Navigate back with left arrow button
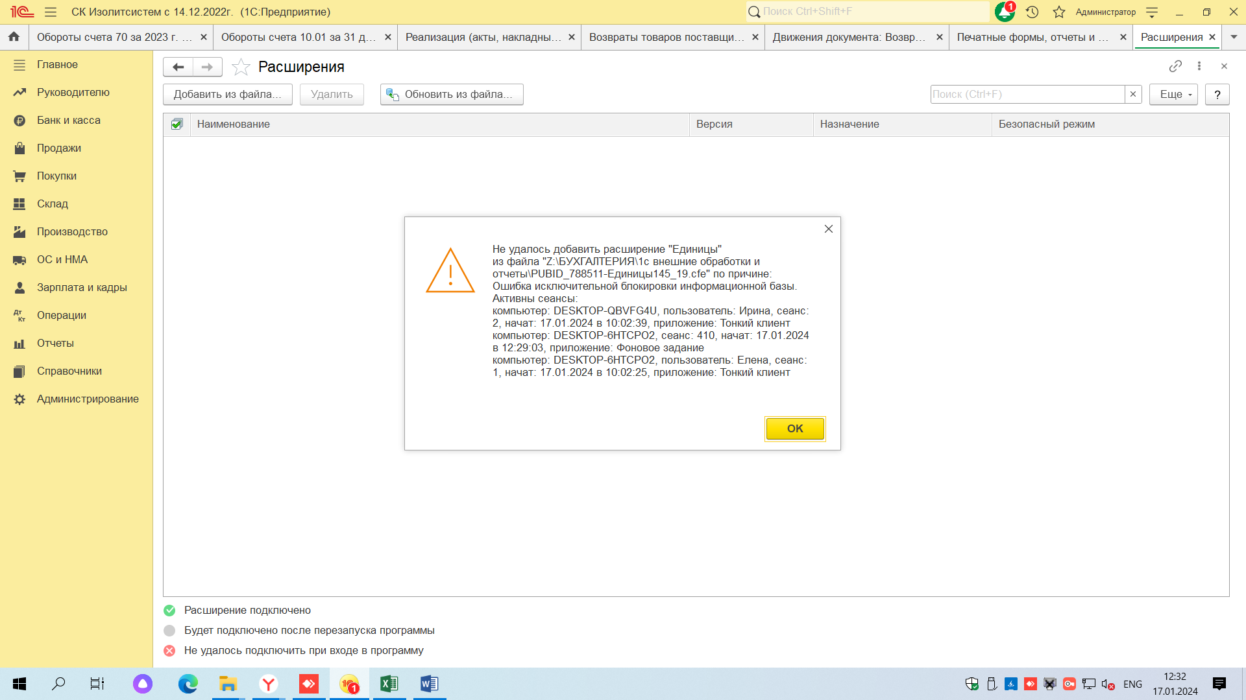The width and height of the screenshot is (1246, 700). 178,67
